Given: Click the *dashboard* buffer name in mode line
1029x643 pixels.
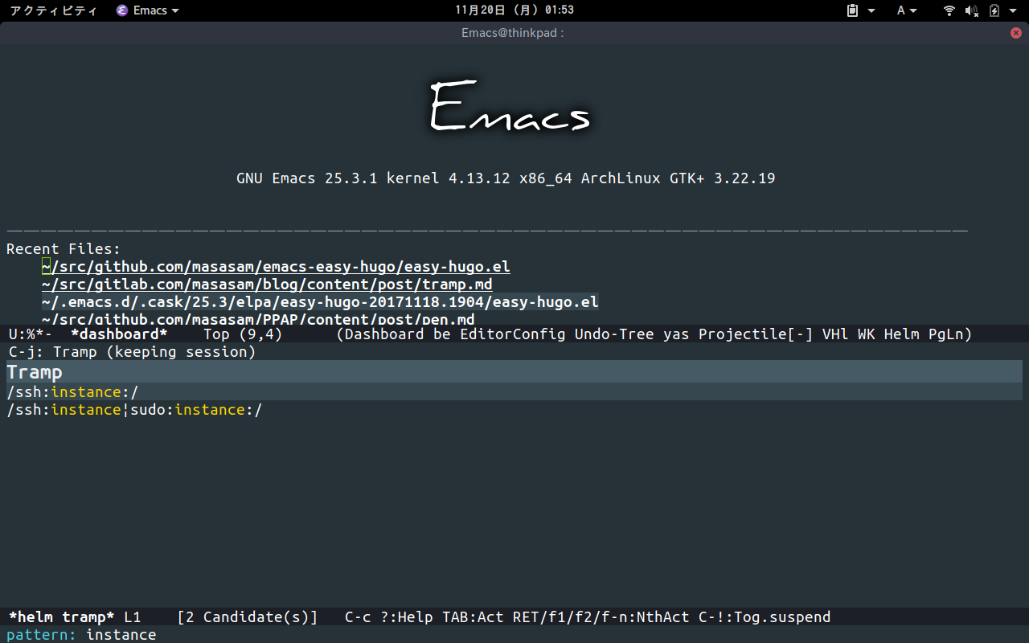Looking at the screenshot, I should pos(119,334).
